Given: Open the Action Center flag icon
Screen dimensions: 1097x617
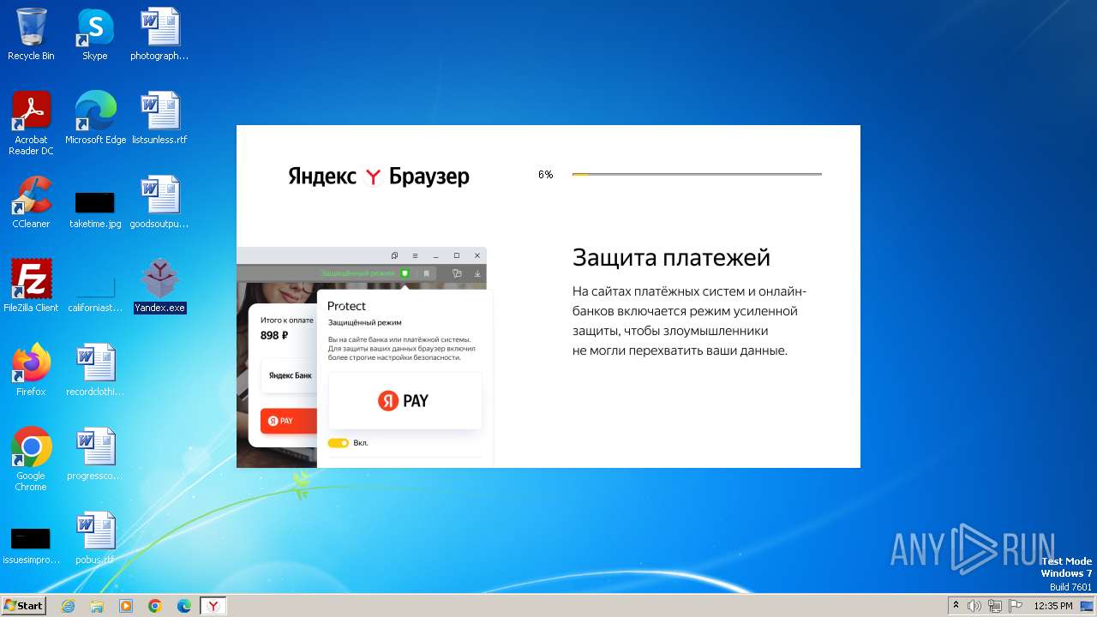Looking at the screenshot, I should [x=1016, y=606].
